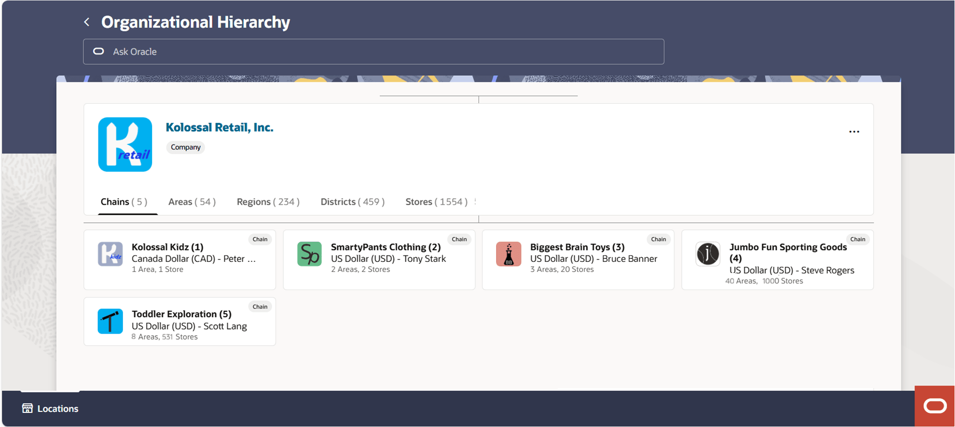Open the Locations bottom bar item

[x=50, y=408]
